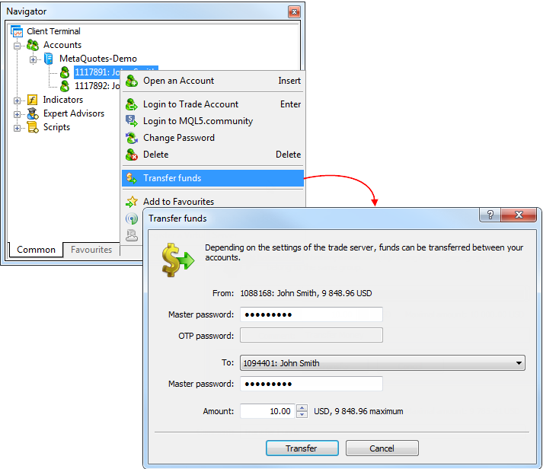Viewport: 543px width, 469px height.
Task: Click the help question mark button in dialog
Action: tap(490, 215)
